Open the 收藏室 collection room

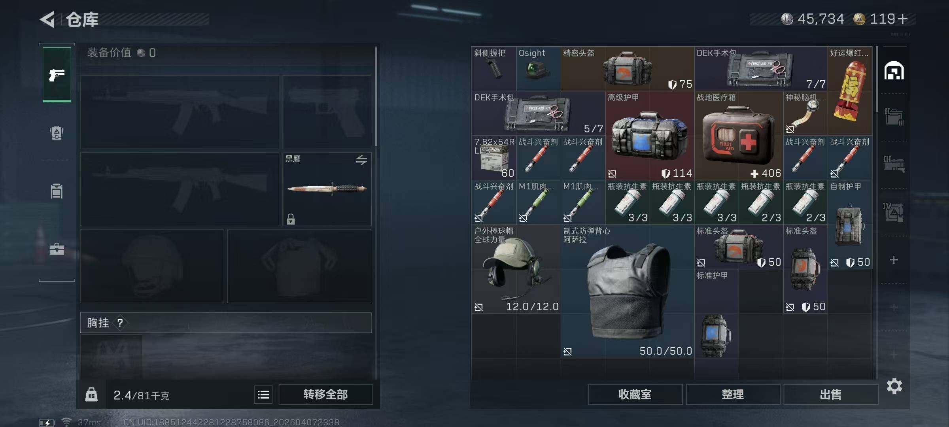(635, 394)
